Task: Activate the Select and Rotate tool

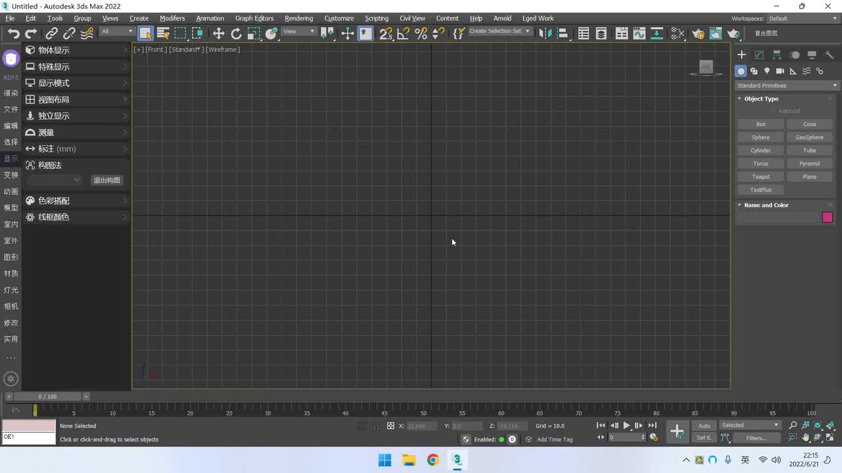Action: pos(236,34)
